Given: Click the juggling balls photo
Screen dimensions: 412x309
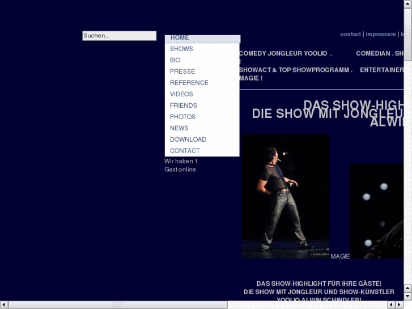Looking at the screenshot, I should click(x=377, y=211).
